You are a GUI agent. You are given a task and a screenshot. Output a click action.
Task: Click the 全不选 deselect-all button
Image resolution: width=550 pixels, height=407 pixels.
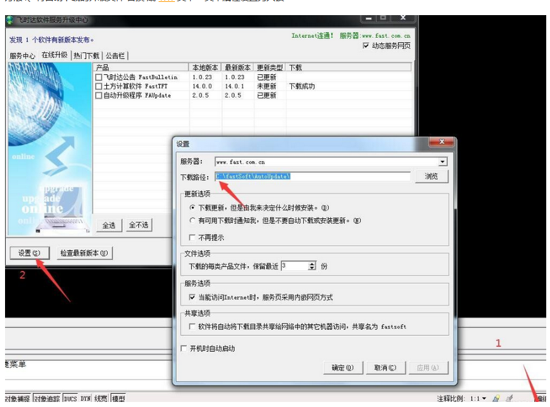pyautogui.click(x=138, y=225)
